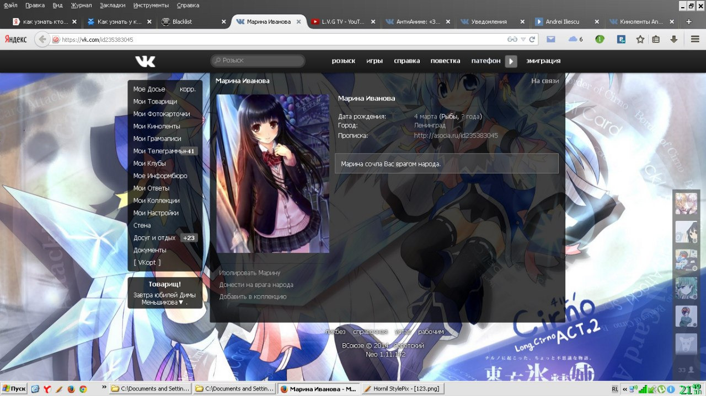Click the Розыск search field
This screenshot has width=706, height=396.
258,61
